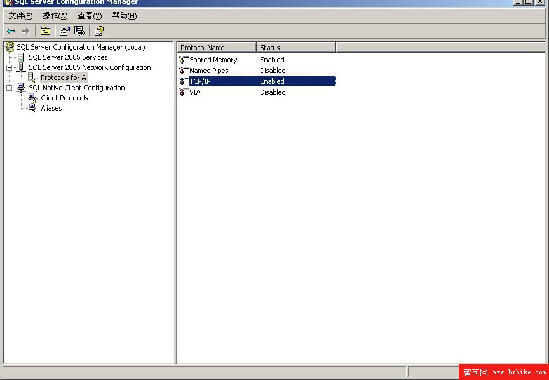Click Disabled status of Named Pipes
The width and height of the screenshot is (549, 380).
tap(273, 71)
